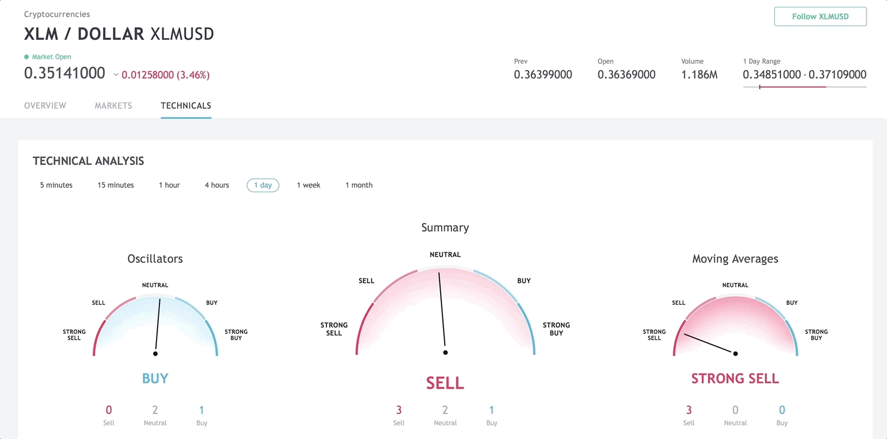This screenshot has height=439, width=887.
Task: Click the Moving Averages Sell count 3
Action: (x=689, y=410)
